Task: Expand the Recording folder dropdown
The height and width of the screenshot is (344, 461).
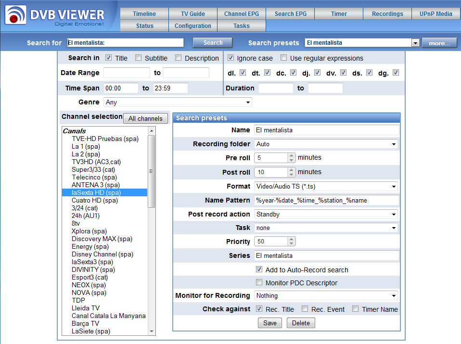Action: pyautogui.click(x=326, y=144)
